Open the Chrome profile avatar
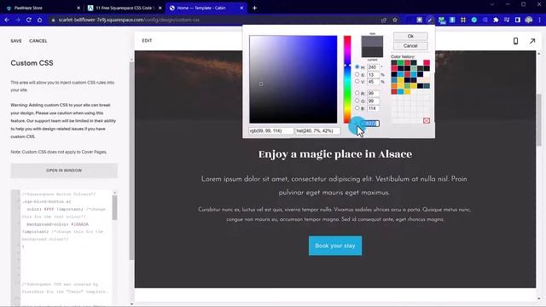The width and height of the screenshot is (546, 307). click(529, 20)
